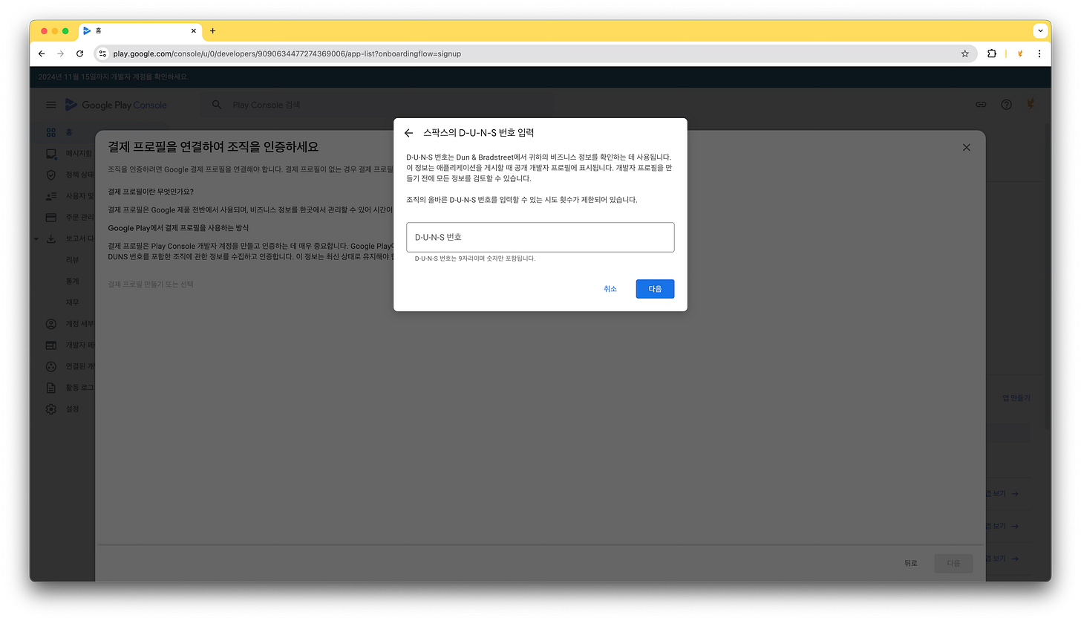
Task: Click 결제 프로필 만들기 또는 선택 text
Action: click(x=151, y=285)
